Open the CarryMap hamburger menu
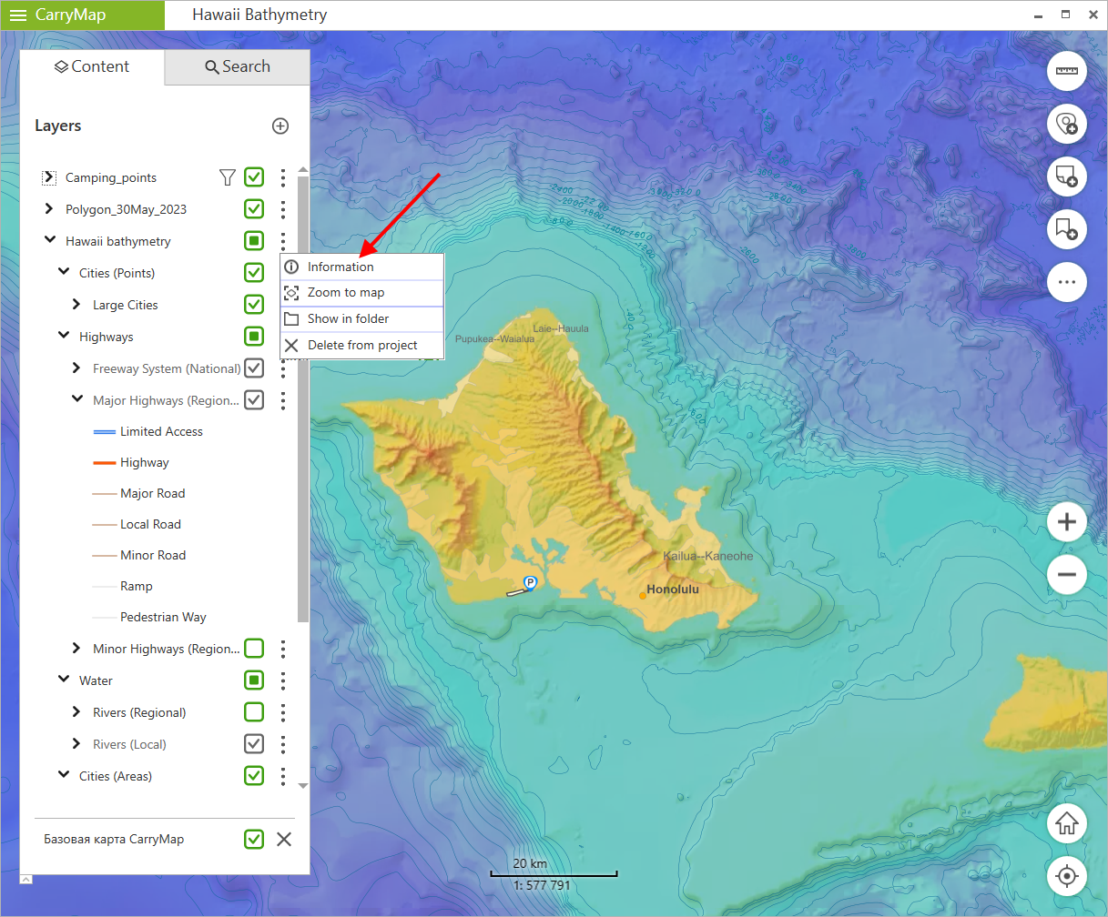1108x917 pixels. 18,15
